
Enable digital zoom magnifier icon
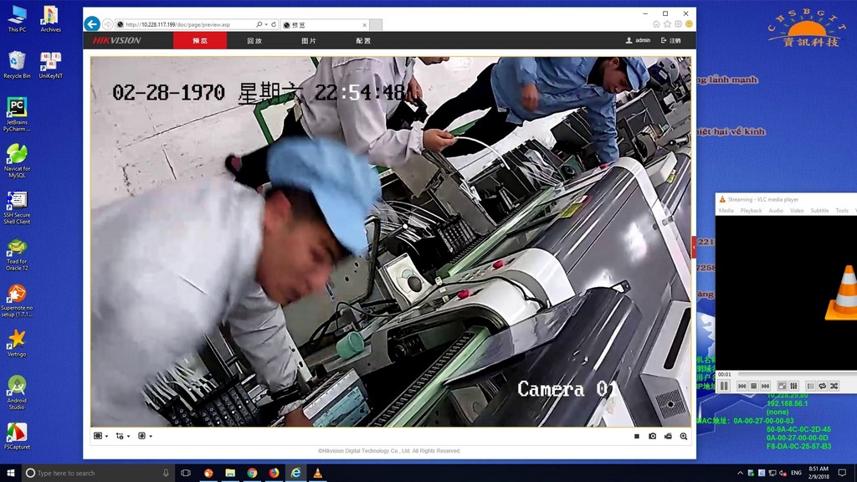click(x=684, y=436)
